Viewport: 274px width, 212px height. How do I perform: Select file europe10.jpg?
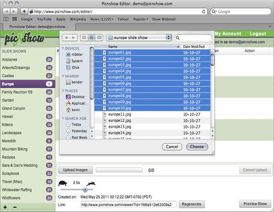[152, 108]
